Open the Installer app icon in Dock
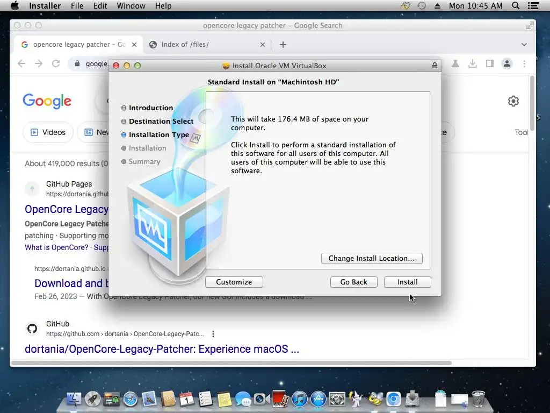Viewport: 550px width, 413px height. [412, 399]
